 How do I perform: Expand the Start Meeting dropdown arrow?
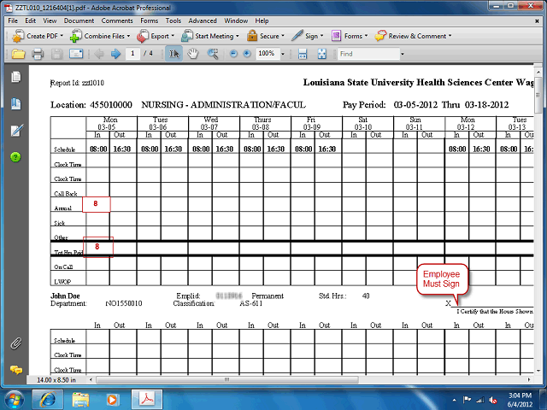click(238, 36)
